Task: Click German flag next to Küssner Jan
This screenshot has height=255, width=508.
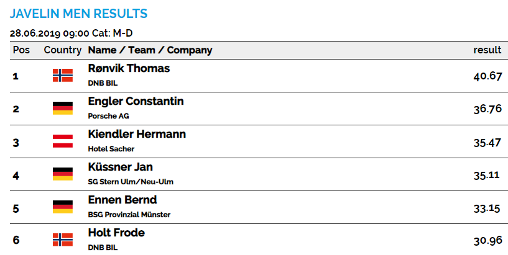Action: tap(63, 174)
